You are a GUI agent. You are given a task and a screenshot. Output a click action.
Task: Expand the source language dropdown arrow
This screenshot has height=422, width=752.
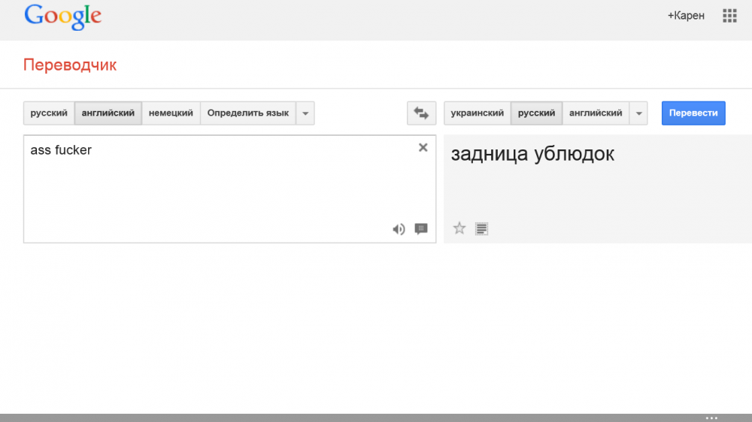(x=305, y=113)
